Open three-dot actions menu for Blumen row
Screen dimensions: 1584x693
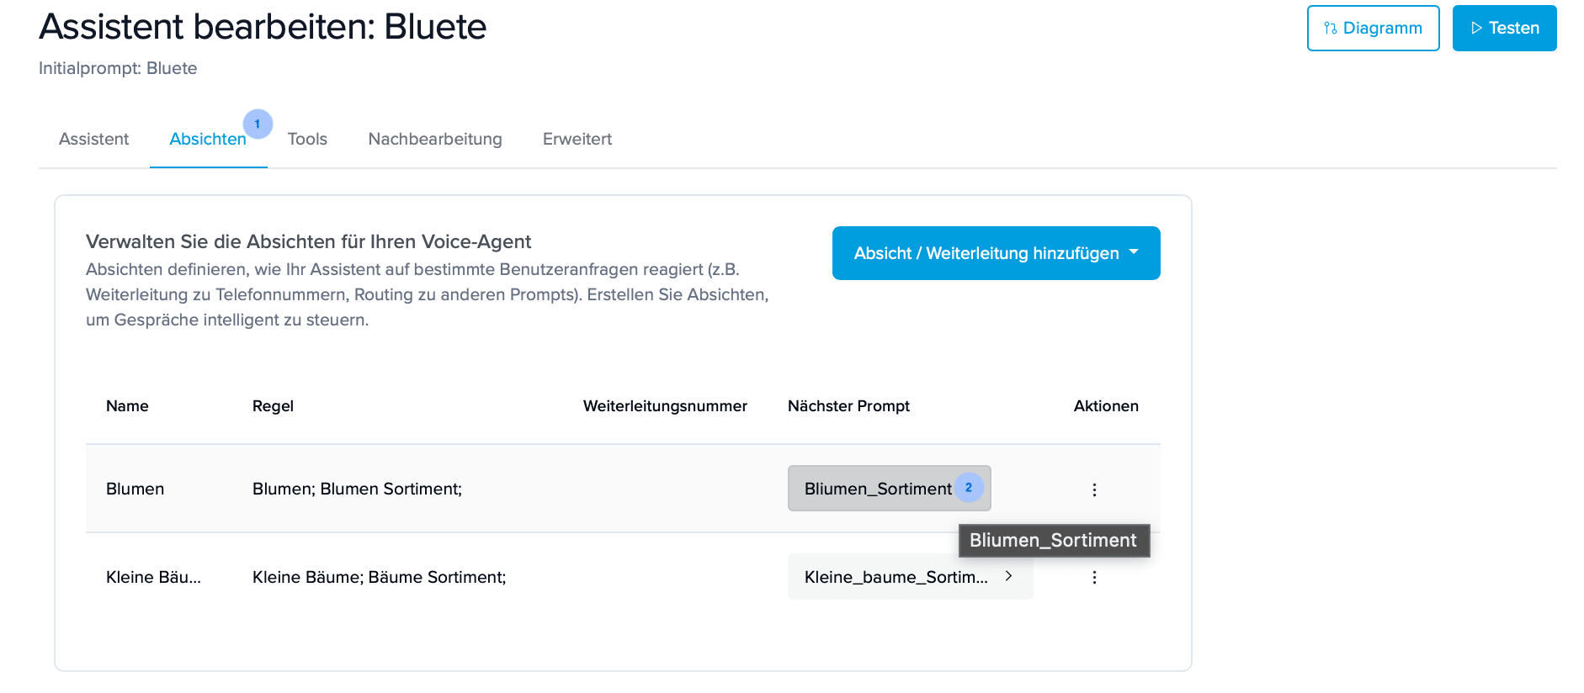point(1094,489)
